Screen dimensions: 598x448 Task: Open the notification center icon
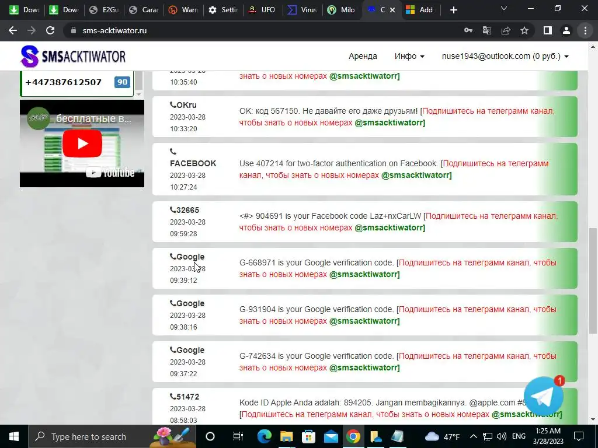point(579,436)
